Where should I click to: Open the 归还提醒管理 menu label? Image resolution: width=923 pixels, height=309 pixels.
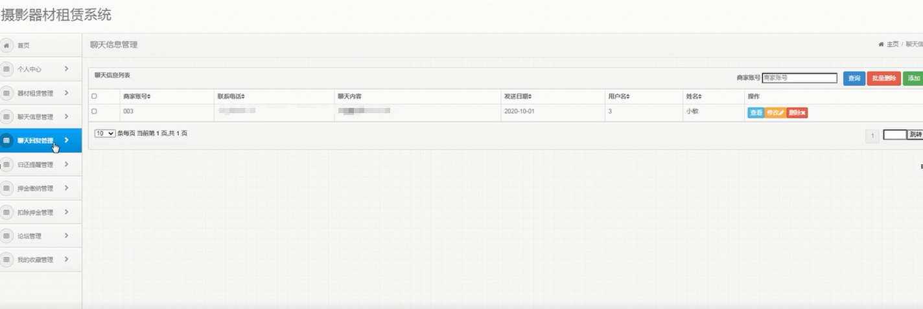(35, 165)
